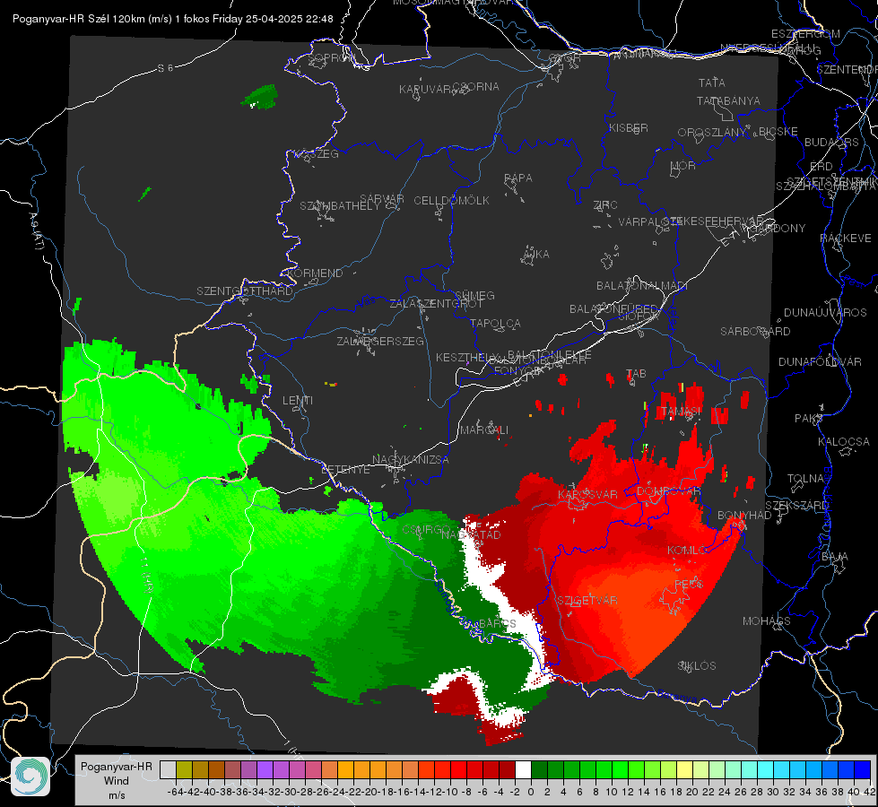The image size is (878, 807).
Task: Click the OROSZLANY city label
Action: [712, 133]
